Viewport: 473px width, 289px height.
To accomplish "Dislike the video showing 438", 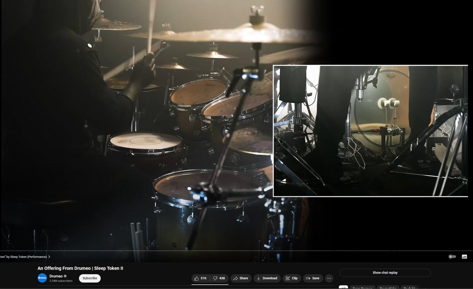I will click(x=219, y=278).
